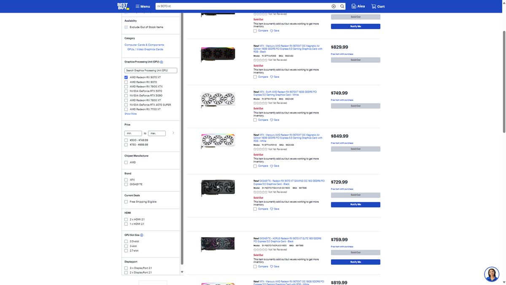Open the live chat assistant avatar
This screenshot has width=506, height=285.
coord(492,274)
